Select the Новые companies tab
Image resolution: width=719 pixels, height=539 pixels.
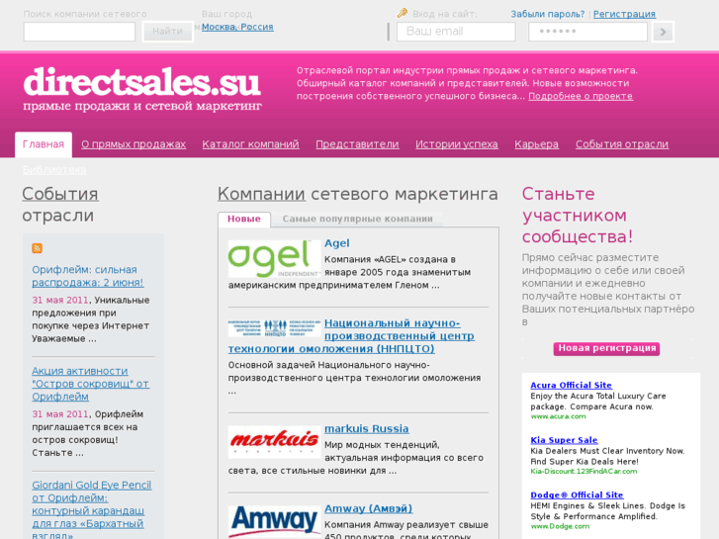(244, 219)
